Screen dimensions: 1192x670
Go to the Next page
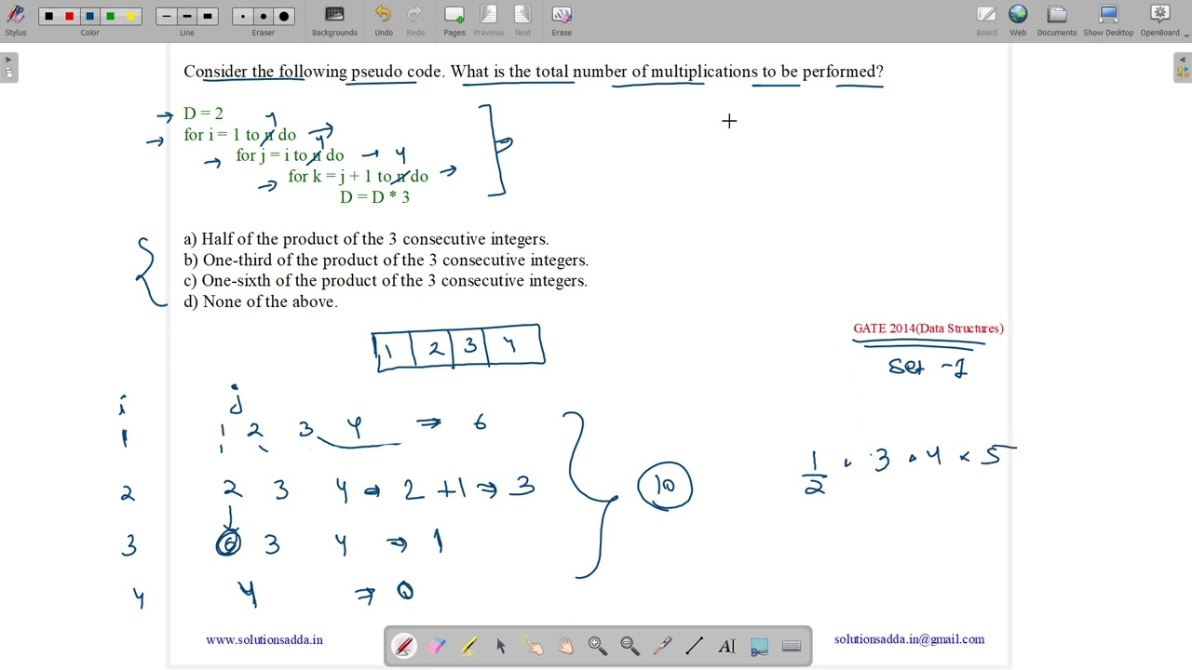click(x=522, y=20)
